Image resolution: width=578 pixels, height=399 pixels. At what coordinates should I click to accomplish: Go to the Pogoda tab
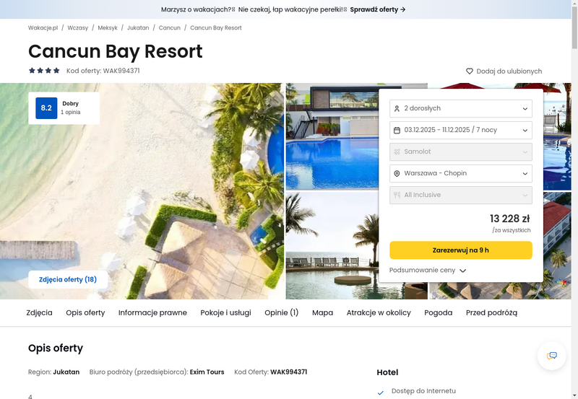pos(439,312)
